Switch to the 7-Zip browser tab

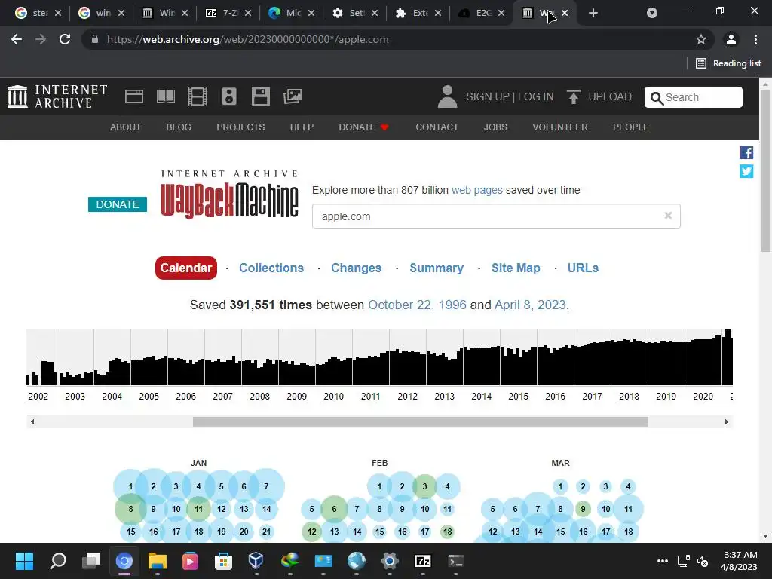(228, 14)
